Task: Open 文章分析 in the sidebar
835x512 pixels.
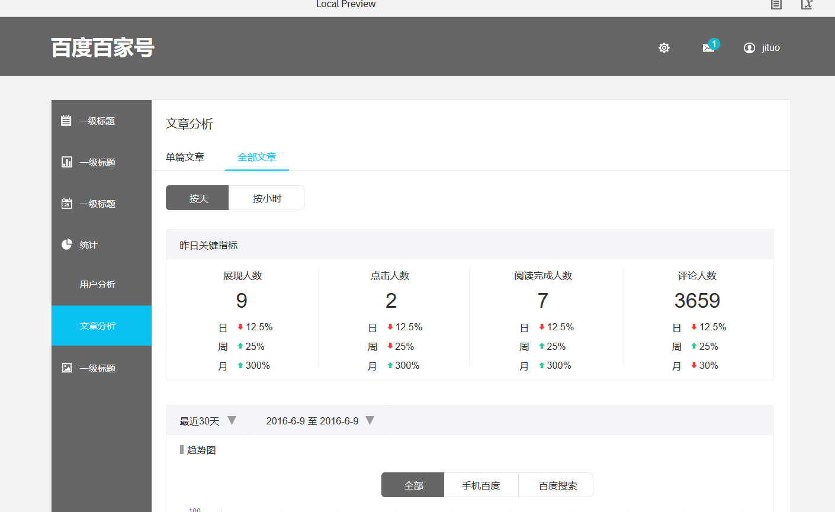Action: click(x=101, y=326)
